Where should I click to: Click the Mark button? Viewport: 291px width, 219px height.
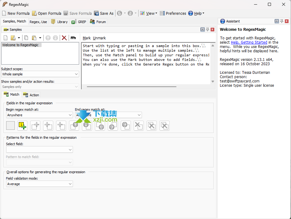coord(87,38)
